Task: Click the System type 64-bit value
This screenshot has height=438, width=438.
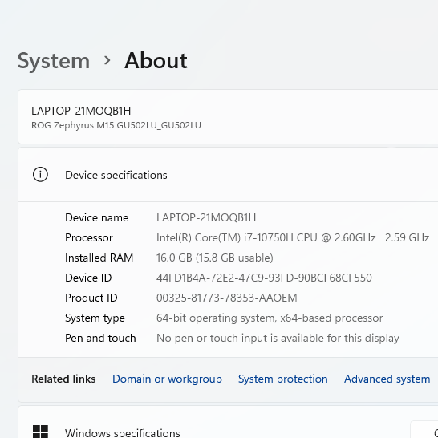Action: pos(270,318)
